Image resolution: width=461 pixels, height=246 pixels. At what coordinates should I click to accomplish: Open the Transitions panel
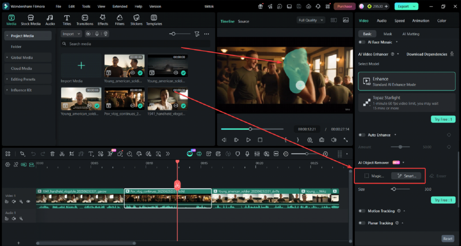coord(85,20)
